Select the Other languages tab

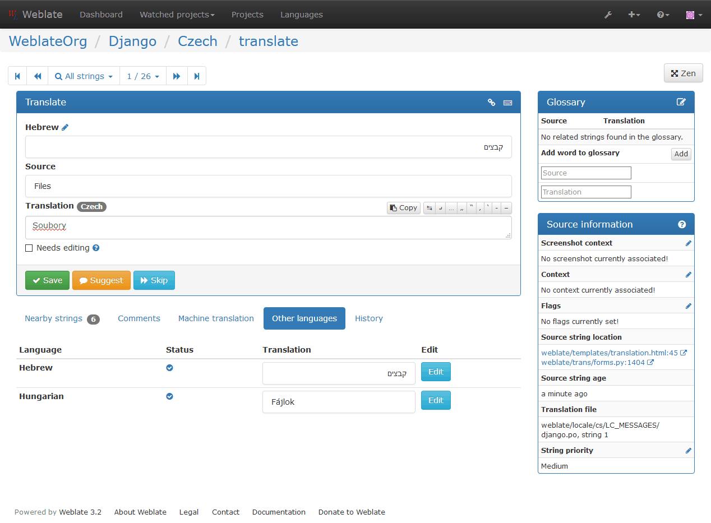click(x=304, y=318)
